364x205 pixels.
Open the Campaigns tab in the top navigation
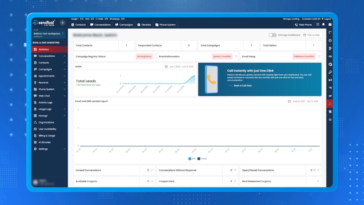(x=124, y=25)
